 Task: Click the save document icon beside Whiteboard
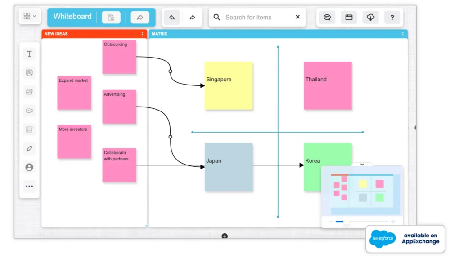tap(111, 17)
